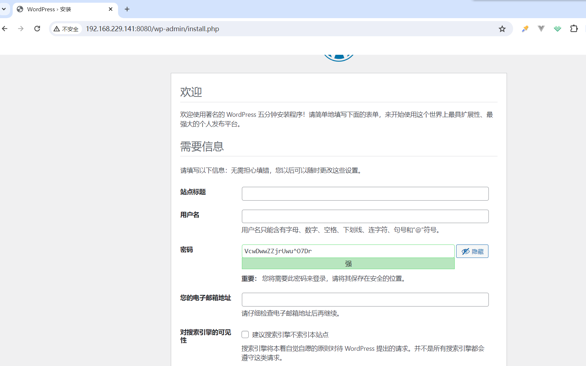
Task: Close the WordPress 安装 tab
Action: (x=111, y=9)
